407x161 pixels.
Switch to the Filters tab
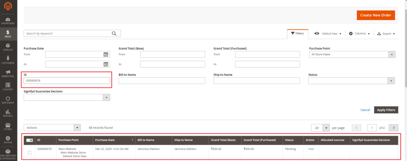[x=297, y=34]
